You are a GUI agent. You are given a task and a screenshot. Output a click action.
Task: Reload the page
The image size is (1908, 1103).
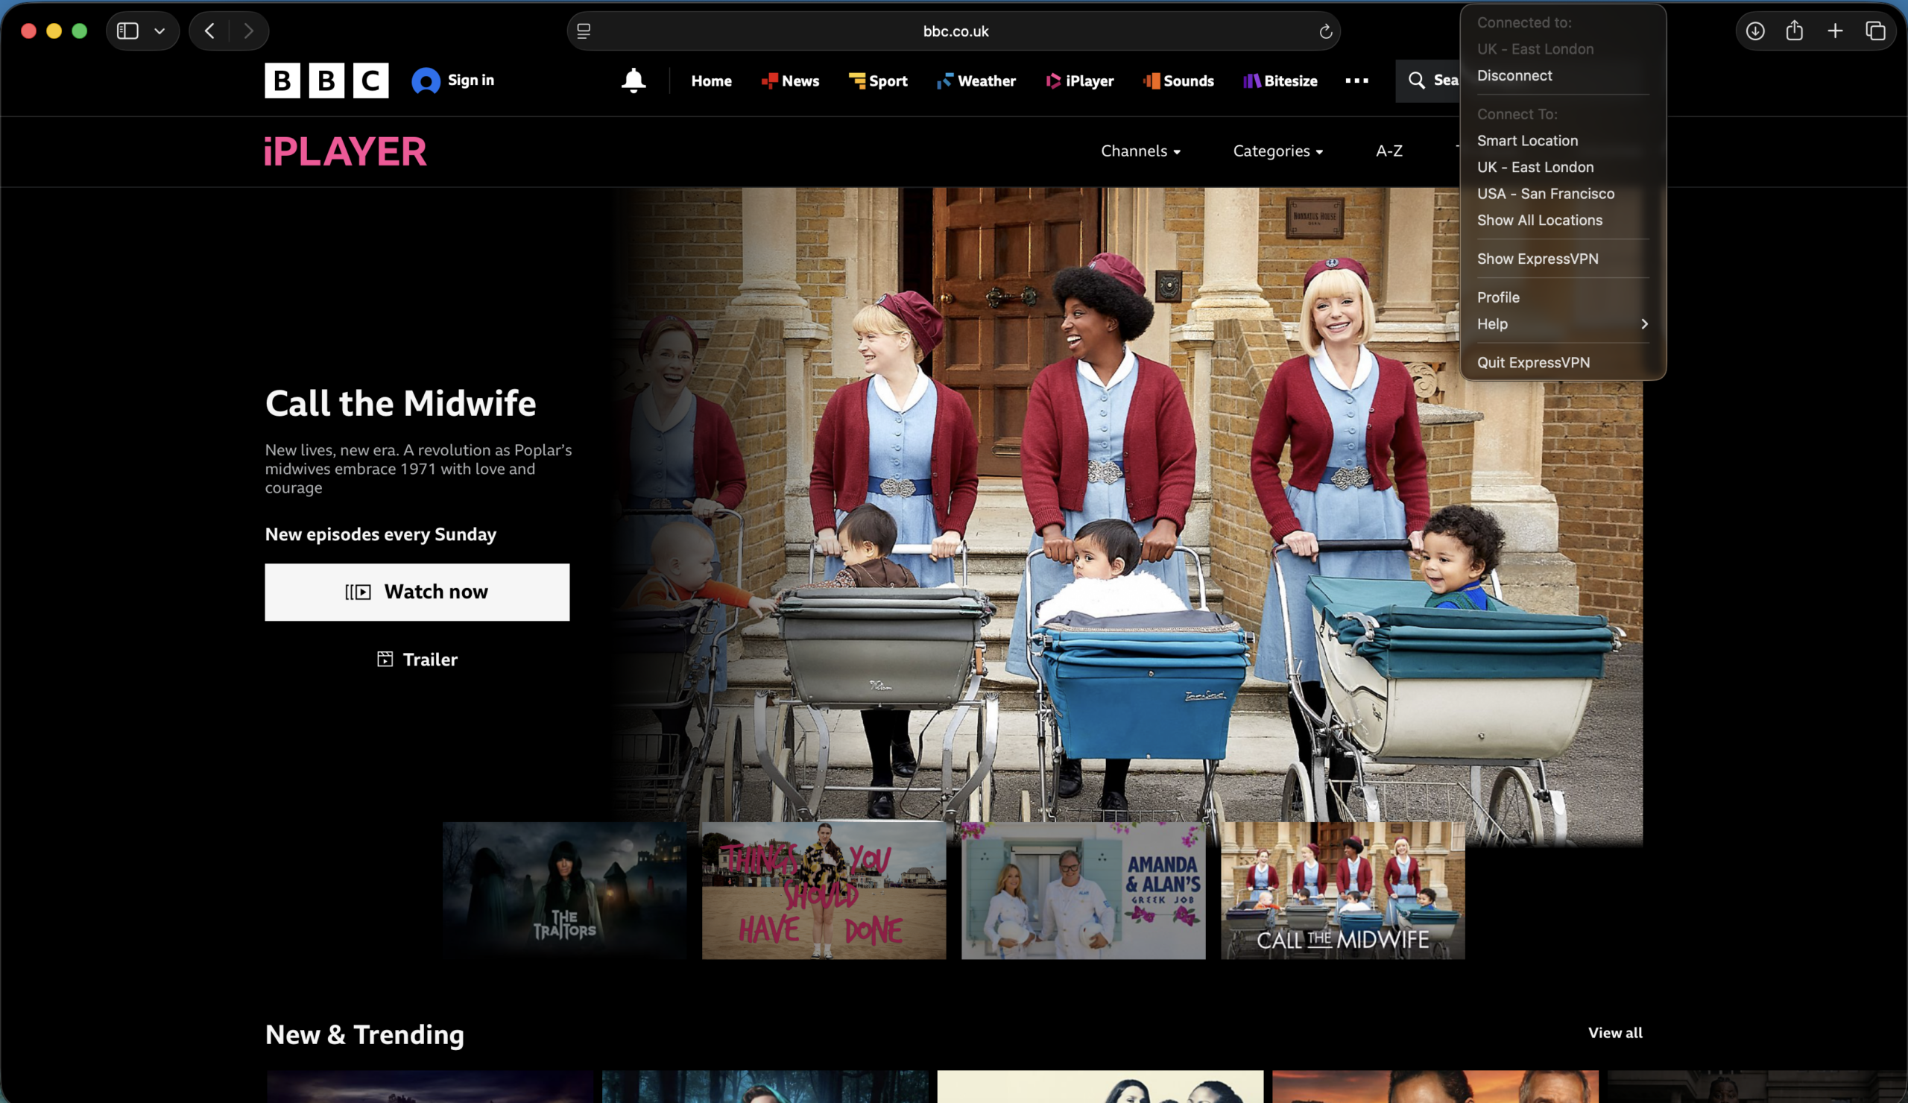(x=1325, y=31)
